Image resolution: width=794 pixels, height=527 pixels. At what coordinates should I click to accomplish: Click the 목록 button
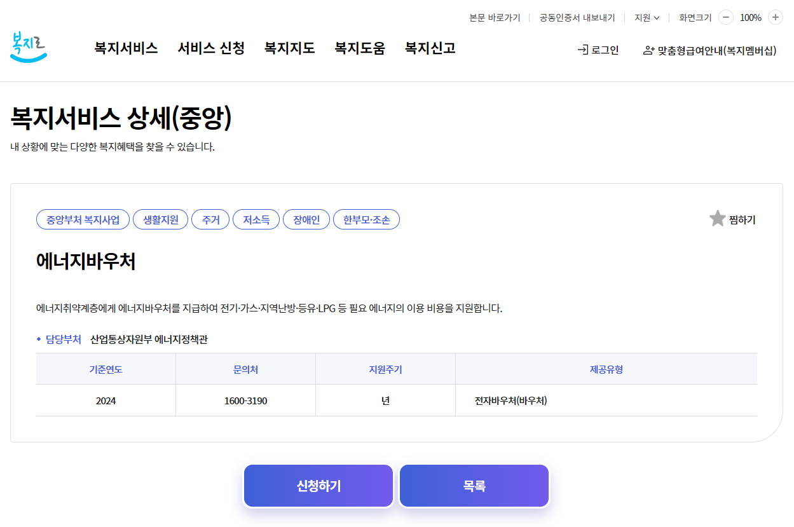(474, 485)
